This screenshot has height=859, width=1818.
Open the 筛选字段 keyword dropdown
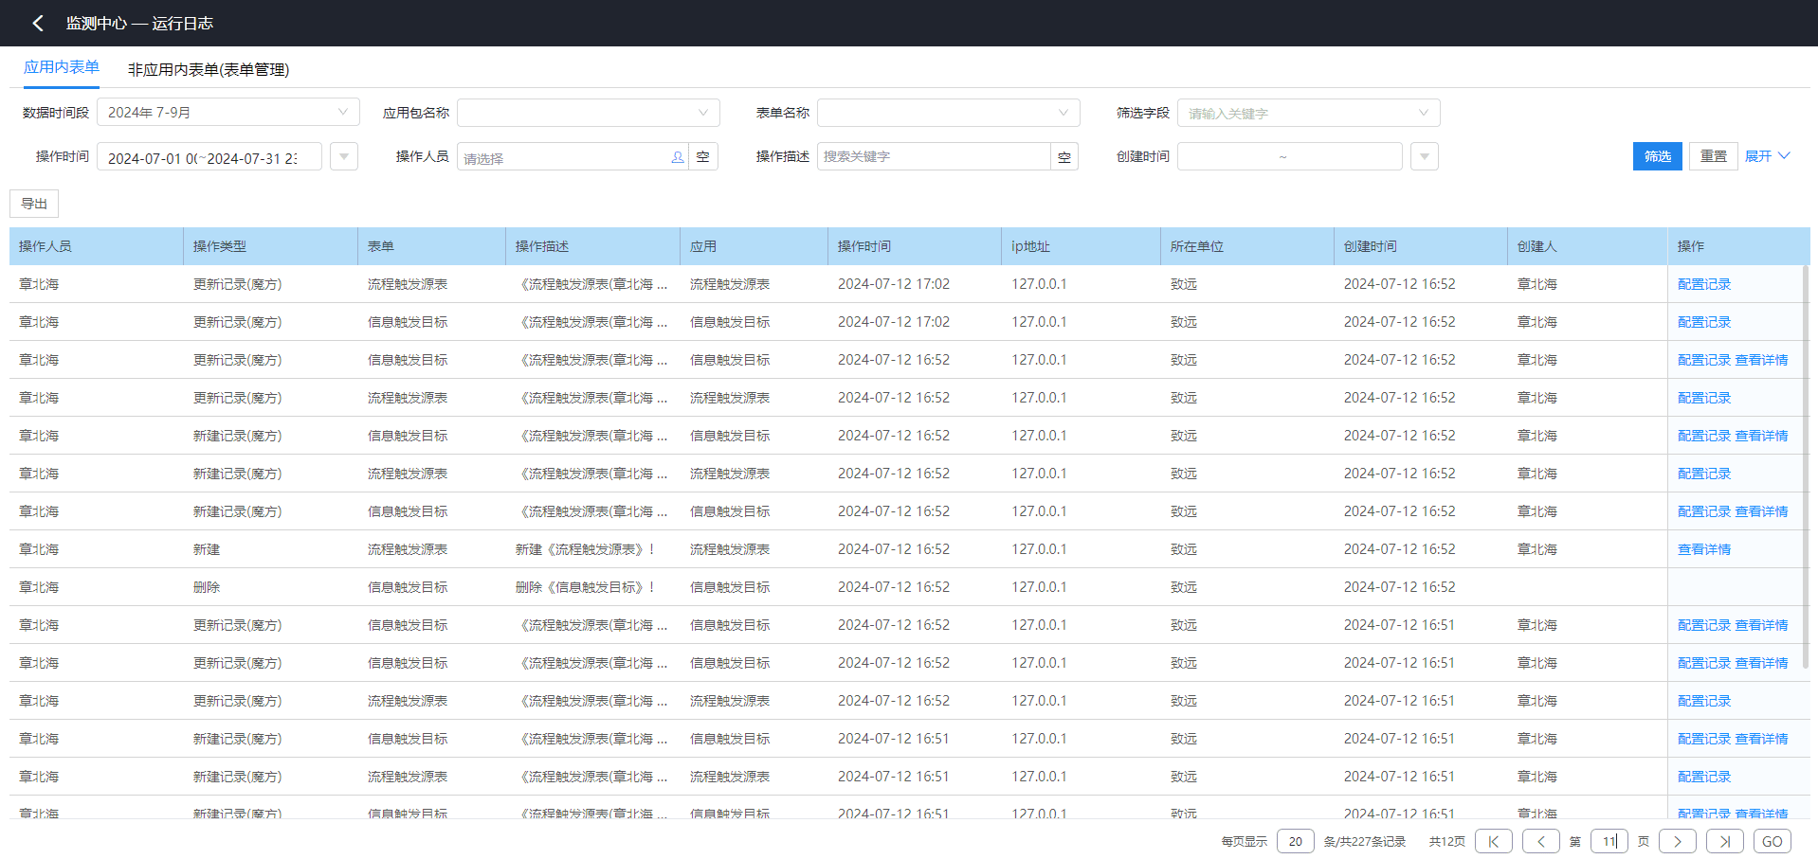pos(1309,113)
